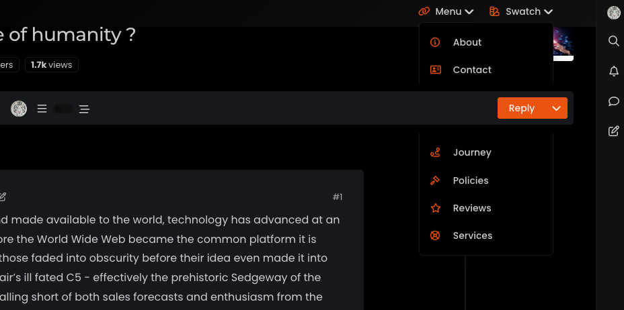The width and height of the screenshot is (624, 310).
Task: Open notifications bell icon
Action: [x=613, y=71]
